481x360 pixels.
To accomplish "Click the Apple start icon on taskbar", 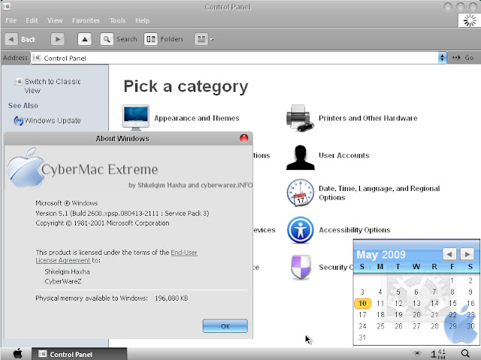I will point(18,353).
